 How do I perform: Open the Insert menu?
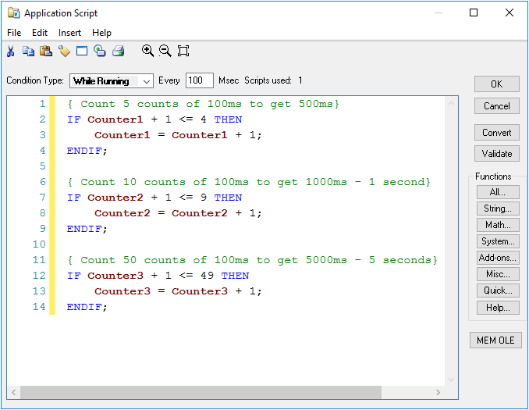tap(69, 33)
